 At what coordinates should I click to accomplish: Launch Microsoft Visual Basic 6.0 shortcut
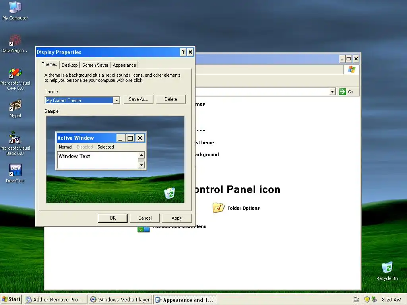[x=15, y=143]
